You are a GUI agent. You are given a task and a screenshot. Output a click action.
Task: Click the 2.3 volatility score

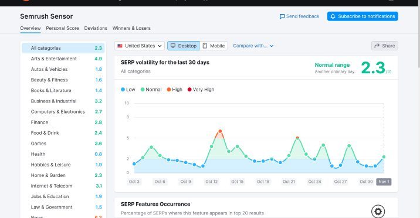373,67
